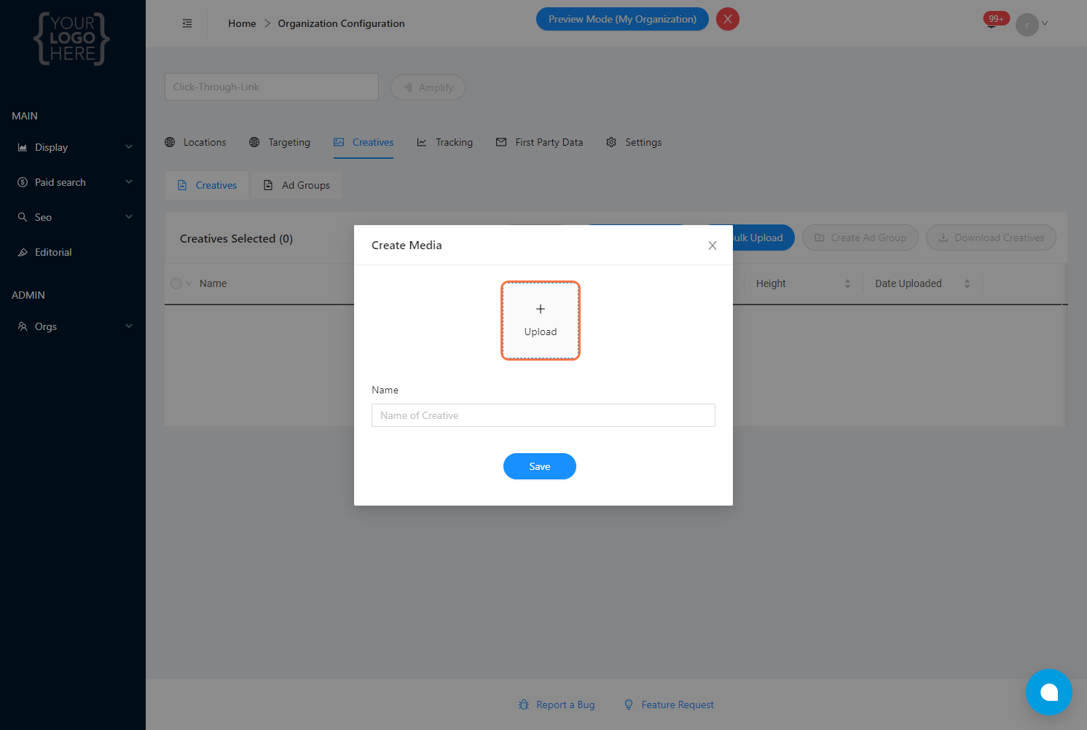Switch to the Targeting tab
Viewport: 1087px width, 730px height.
pyautogui.click(x=280, y=142)
